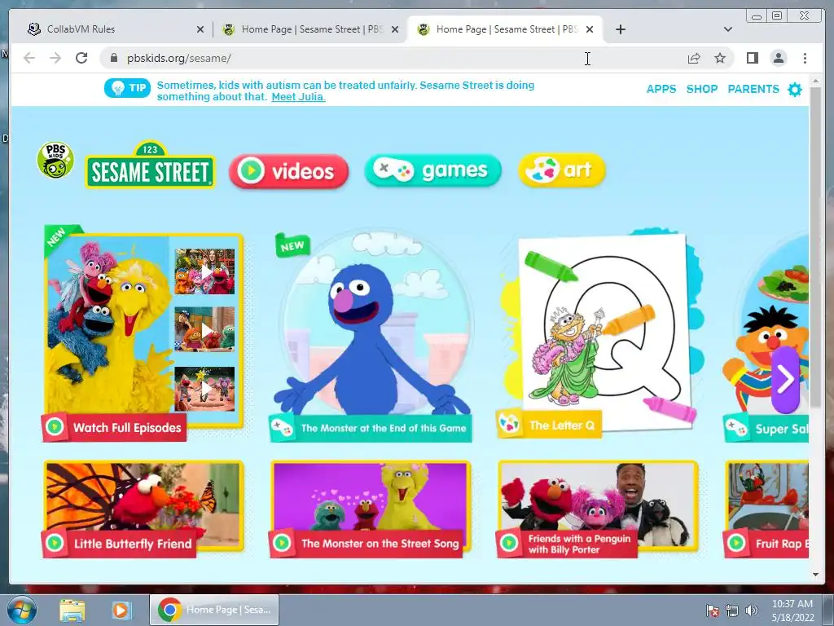The height and width of the screenshot is (626, 834).
Task: Play the top small episode thumbnail
Action: 204,272
